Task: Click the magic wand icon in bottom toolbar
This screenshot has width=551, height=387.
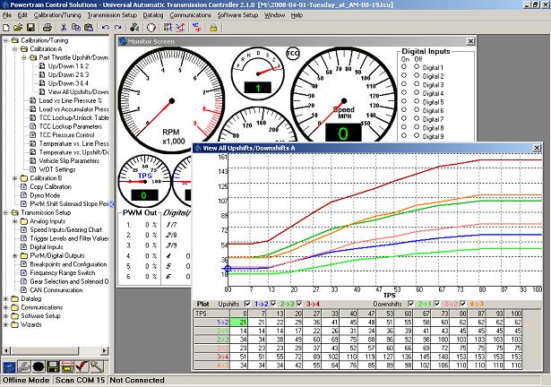Action: pyautogui.click(x=96, y=366)
